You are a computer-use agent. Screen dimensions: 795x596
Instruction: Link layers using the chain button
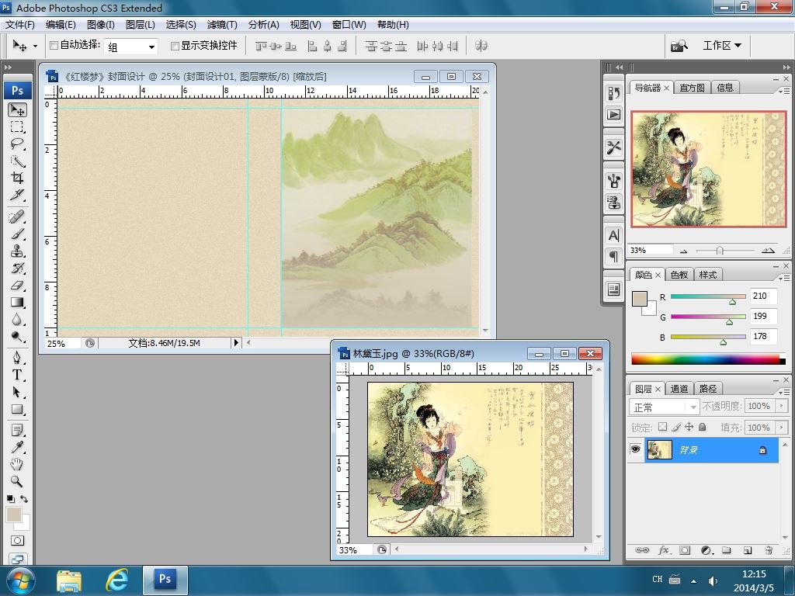pos(642,550)
